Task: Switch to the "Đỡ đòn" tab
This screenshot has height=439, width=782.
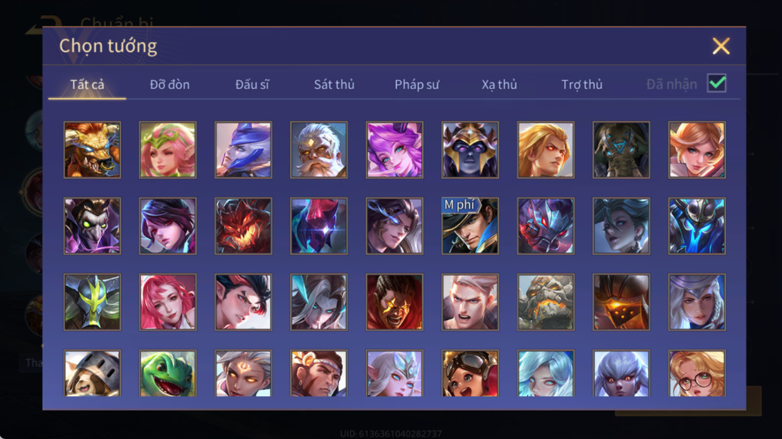Action: 170,84
